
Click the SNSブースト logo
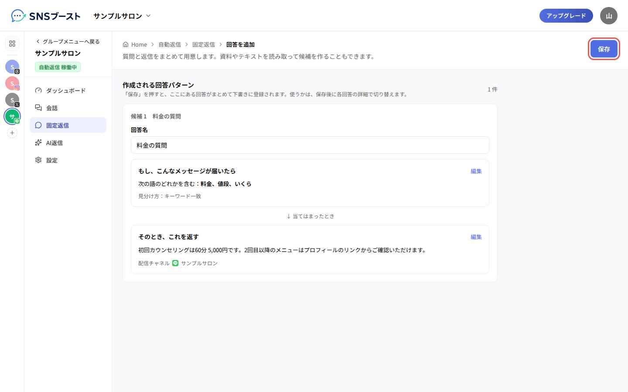[46, 16]
